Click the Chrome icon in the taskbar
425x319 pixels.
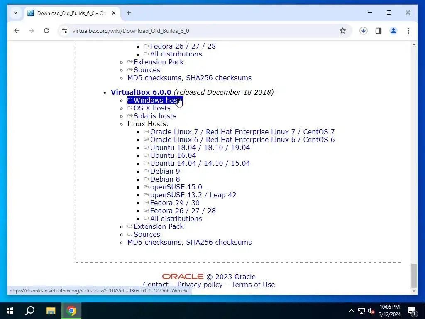(71, 311)
